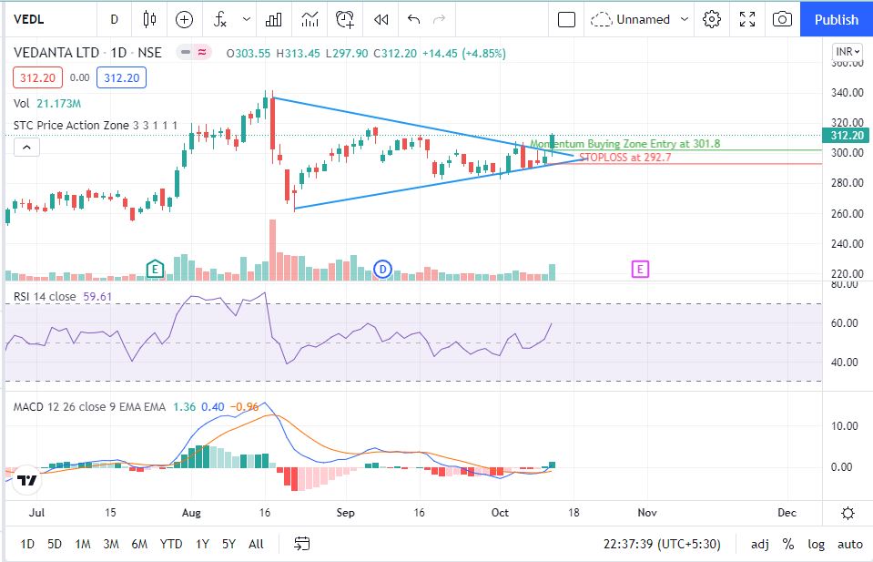Open the candlestick chart style menu
The image size is (873, 562).
[150, 19]
